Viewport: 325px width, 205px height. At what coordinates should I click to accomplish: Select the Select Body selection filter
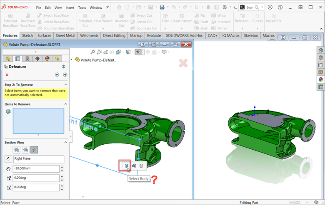(126, 165)
